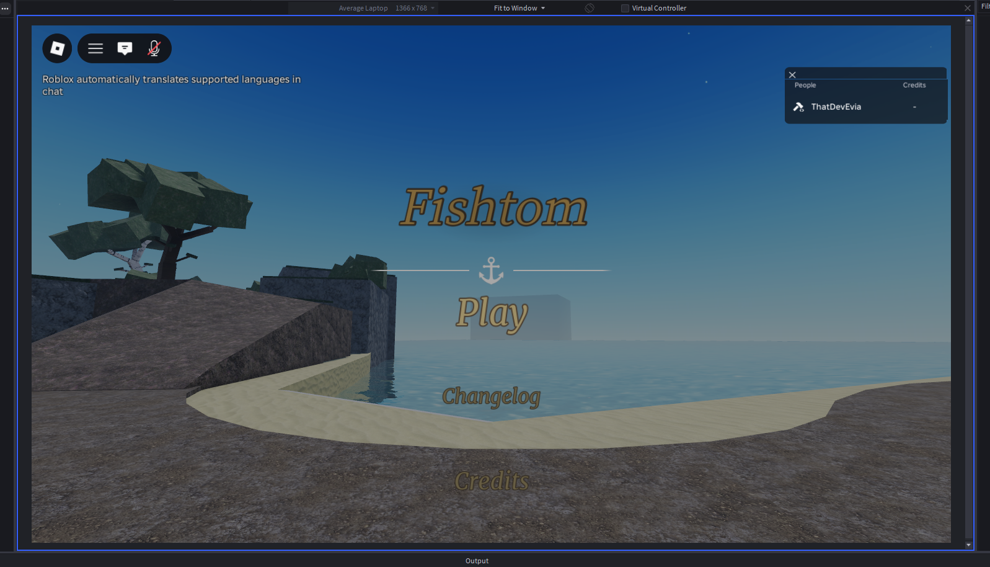Unmute the microphone icon
Viewport: 990px width, 567px height.
click(x=154, y=48)
